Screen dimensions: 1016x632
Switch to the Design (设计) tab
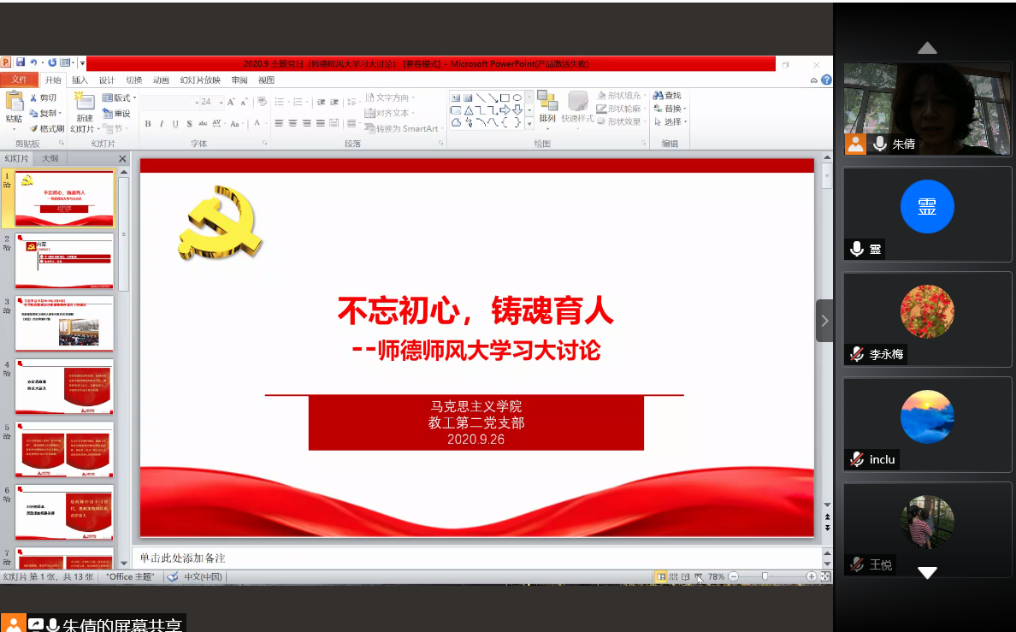pos(106,80)
